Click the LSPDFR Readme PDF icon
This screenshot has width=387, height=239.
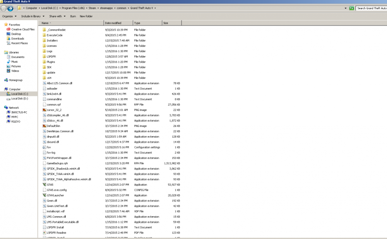click(x=44, y=232)
